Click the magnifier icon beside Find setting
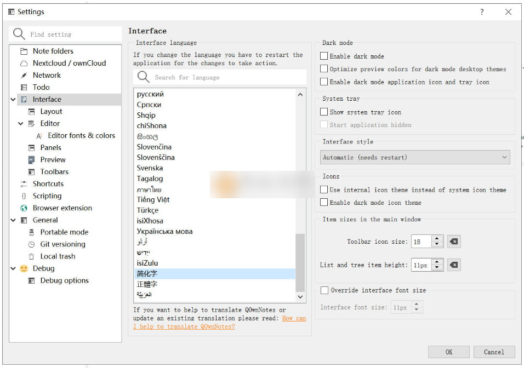 pyautogui.click(x=19, y=34)
